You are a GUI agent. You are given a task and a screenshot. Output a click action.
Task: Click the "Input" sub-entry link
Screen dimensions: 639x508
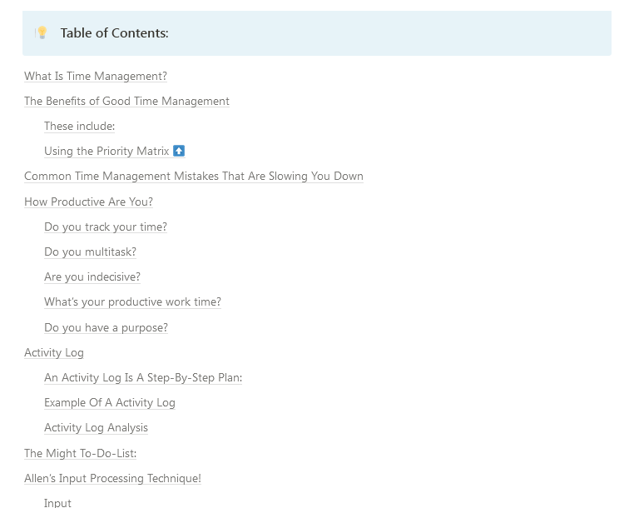pos(57,503)
